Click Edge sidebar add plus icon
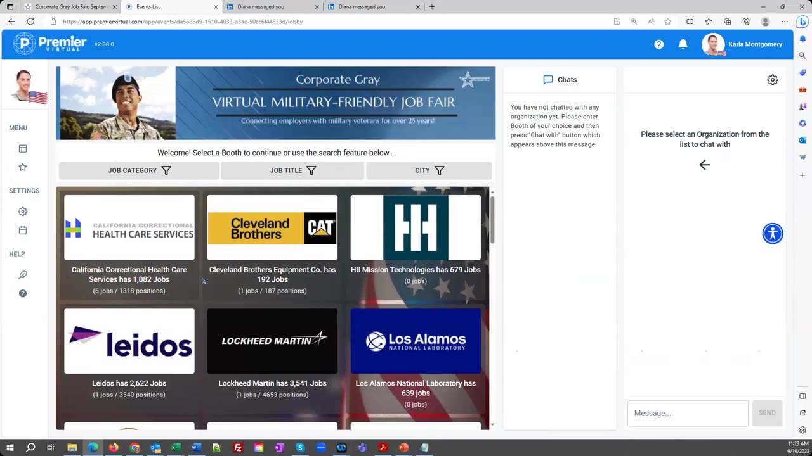This screenshot has height=456, width=812. [802, 175]
